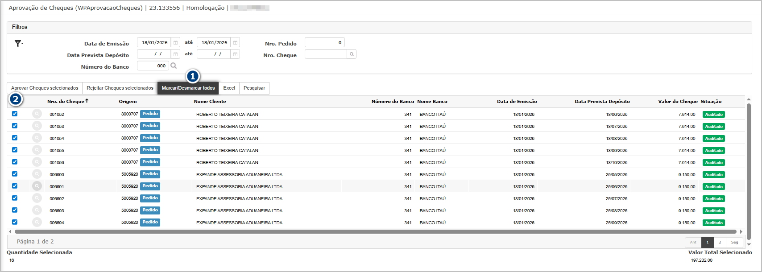The image size is (762, 272).
Task: Open calendar for Data de Emissão start date
Action: coord(176,43)
